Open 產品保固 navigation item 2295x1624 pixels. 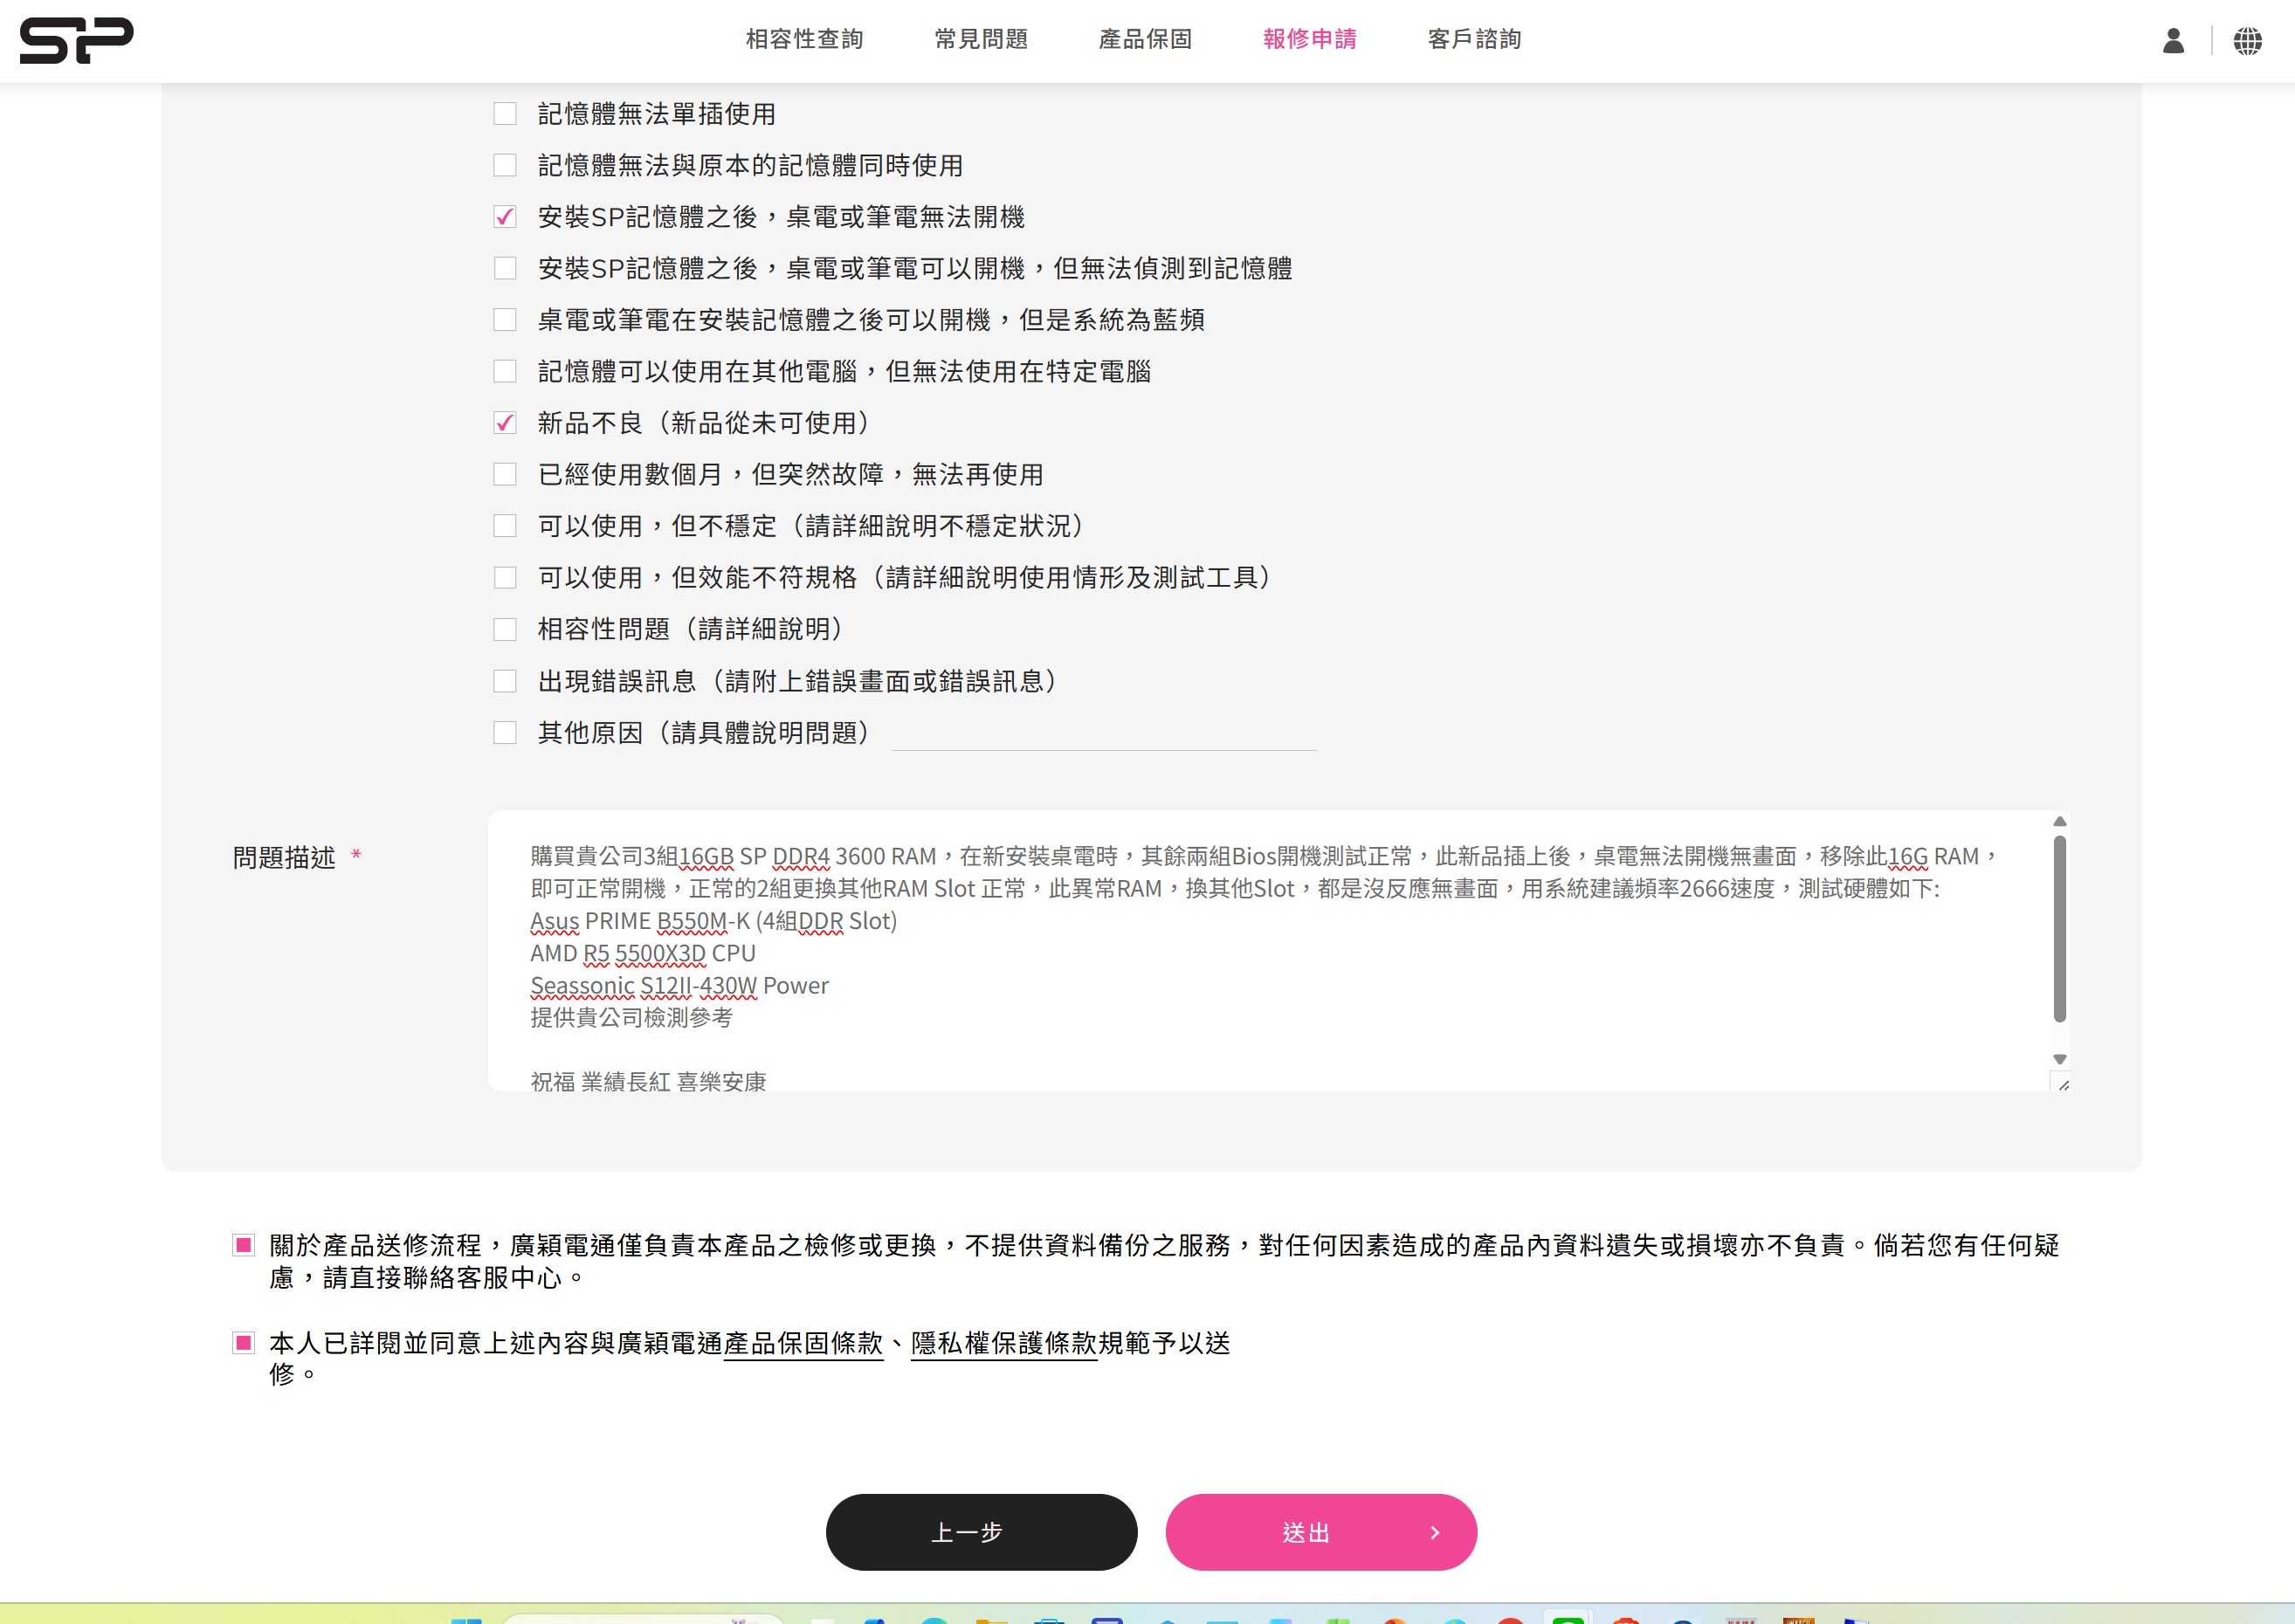[x=1145, y=39]
